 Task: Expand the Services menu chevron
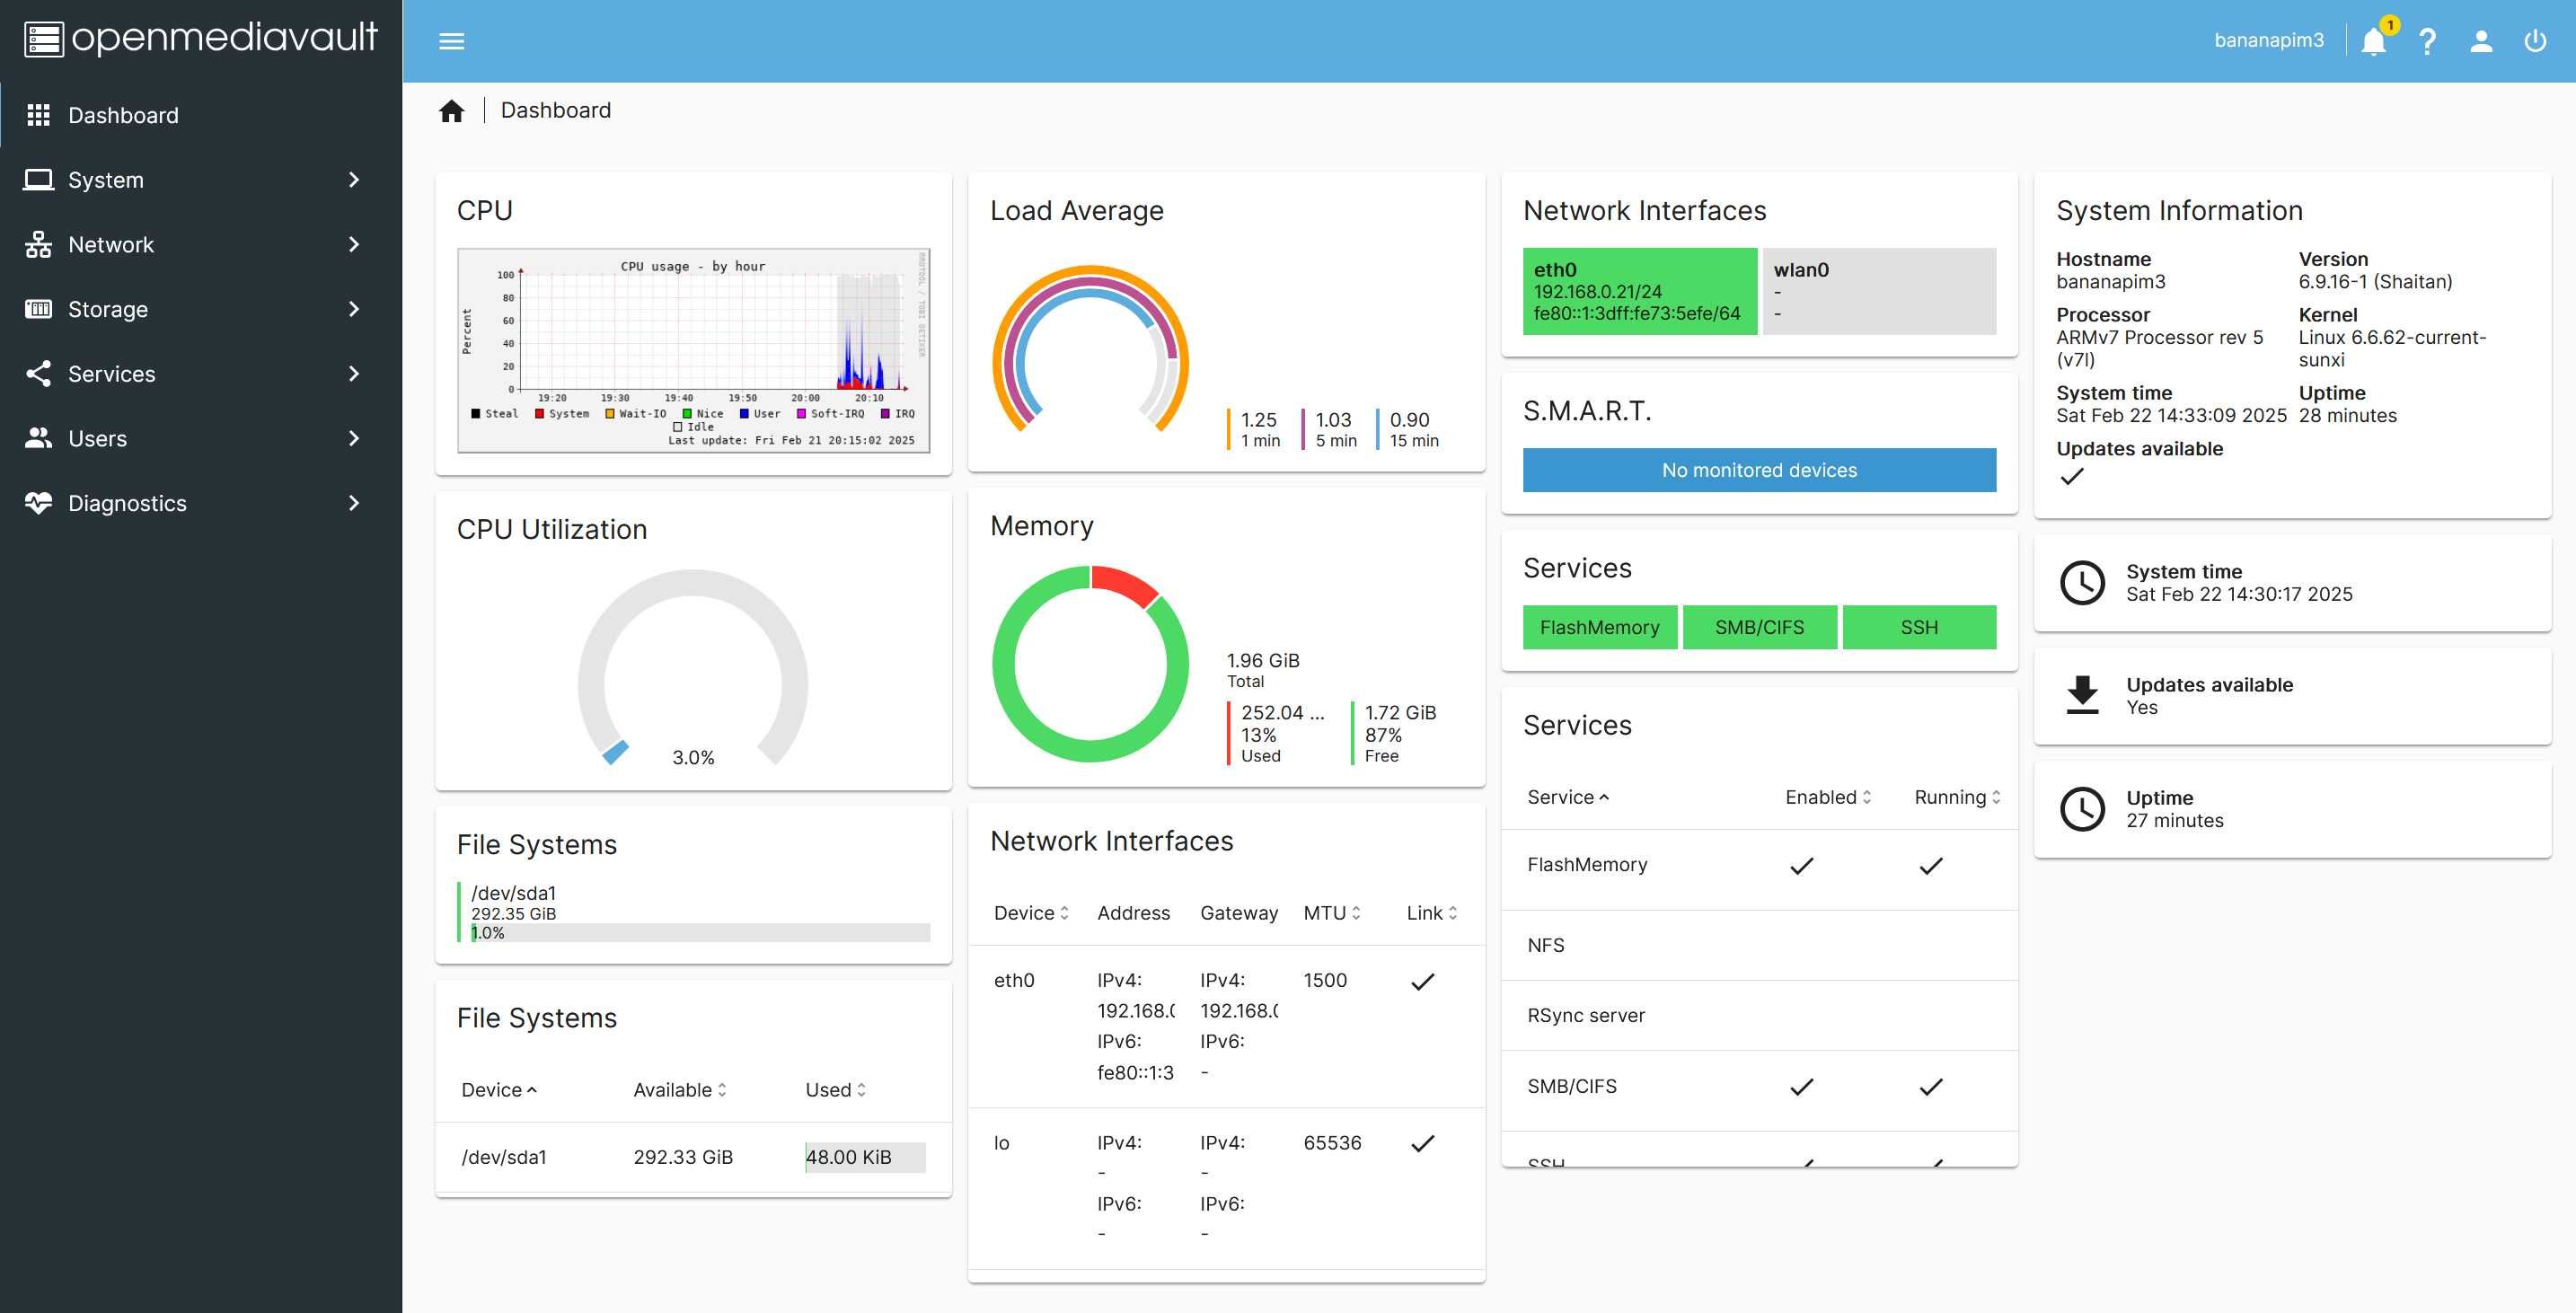pos(354,374)
